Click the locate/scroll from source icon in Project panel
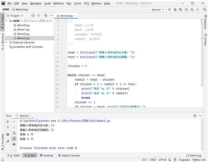Viewport: 208px width, 162px height. click(33, 15)
